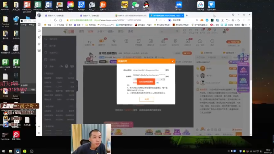Open the Administrator desktop folder
274x154 pixels.
tap(5, 6)
